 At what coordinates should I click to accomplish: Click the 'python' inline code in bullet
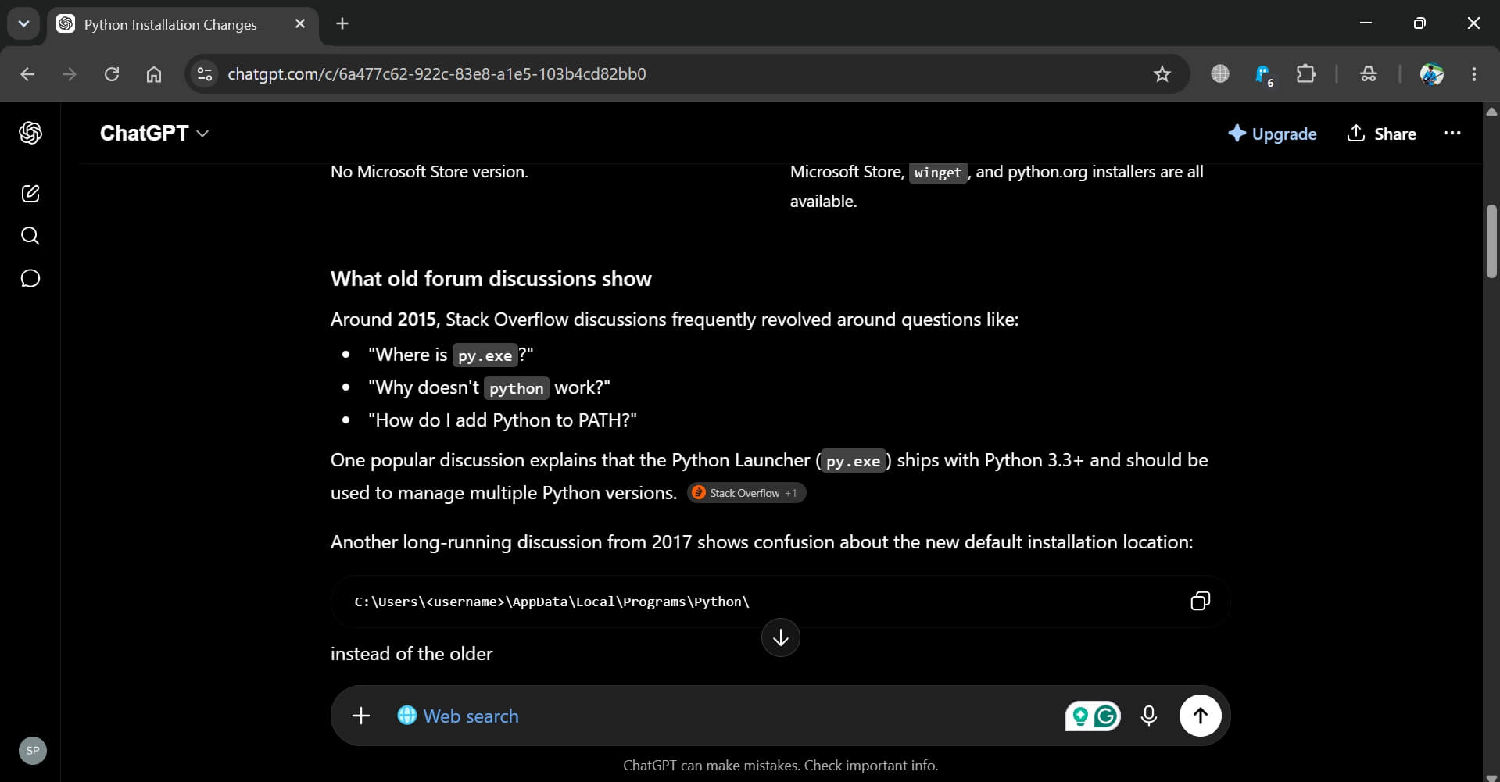point(516,388)
